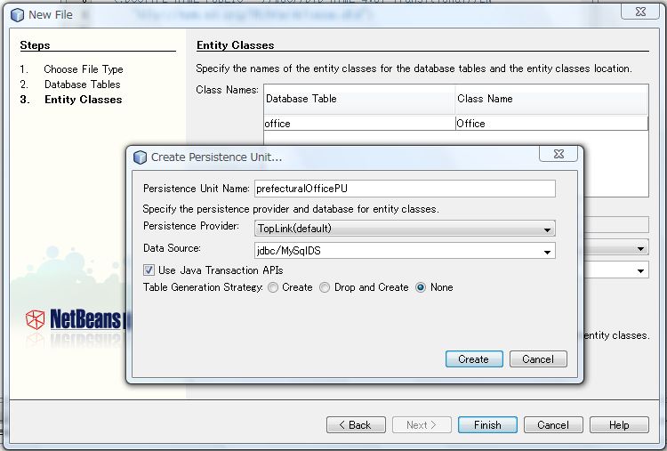Expand the Data Source combo box
The width and height of the screenshot is (667, 451).
coord(405,251)
